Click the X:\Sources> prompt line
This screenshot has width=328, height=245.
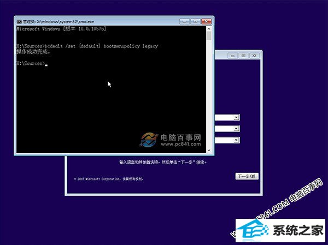click(x=32, y=63)
